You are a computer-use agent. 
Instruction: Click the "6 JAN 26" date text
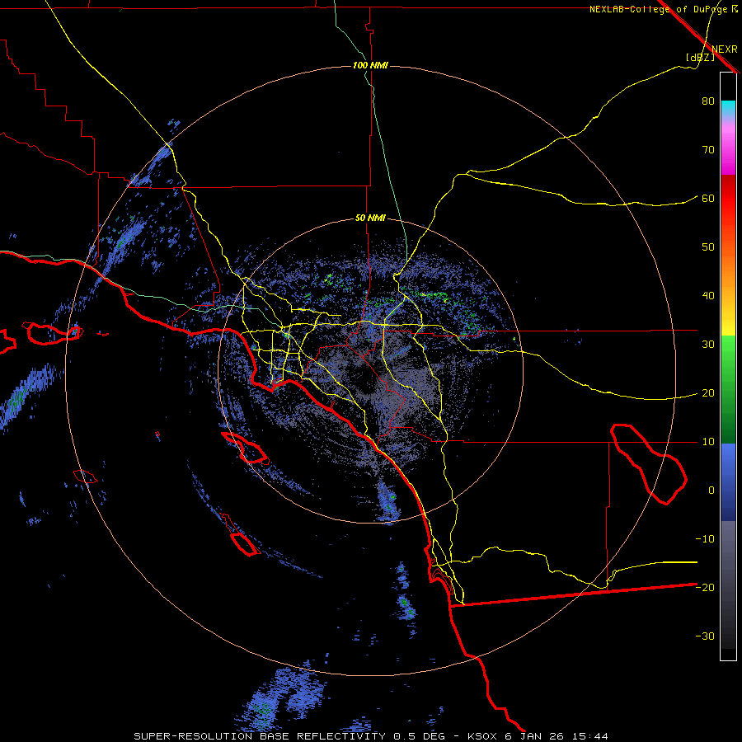pyautogui.click(x=535, y=736)
